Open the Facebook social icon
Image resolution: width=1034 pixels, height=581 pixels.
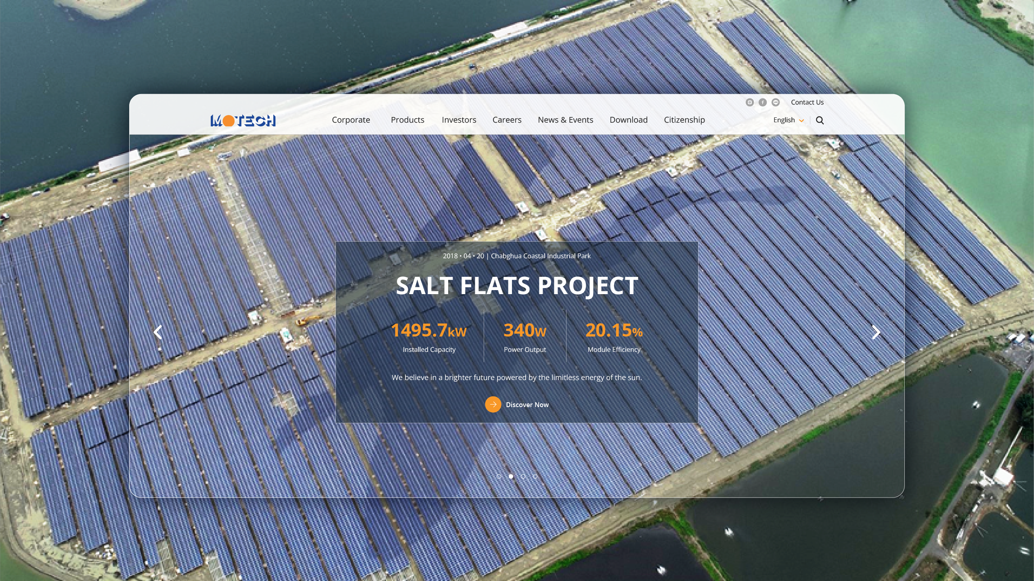[762, 102]
